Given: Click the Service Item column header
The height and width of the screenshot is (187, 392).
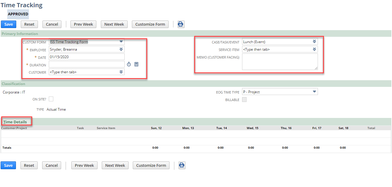Looking at the screenshot, I should pyautogui.click(x=106, y=128).
